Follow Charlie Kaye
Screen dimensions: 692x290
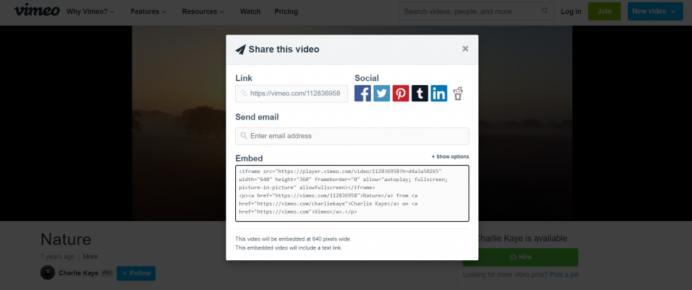(137, 273)
